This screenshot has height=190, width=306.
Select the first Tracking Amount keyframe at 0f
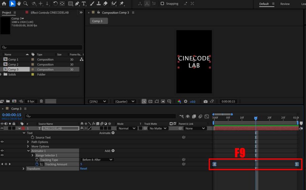pyautogui.click(x=214, y=164)
